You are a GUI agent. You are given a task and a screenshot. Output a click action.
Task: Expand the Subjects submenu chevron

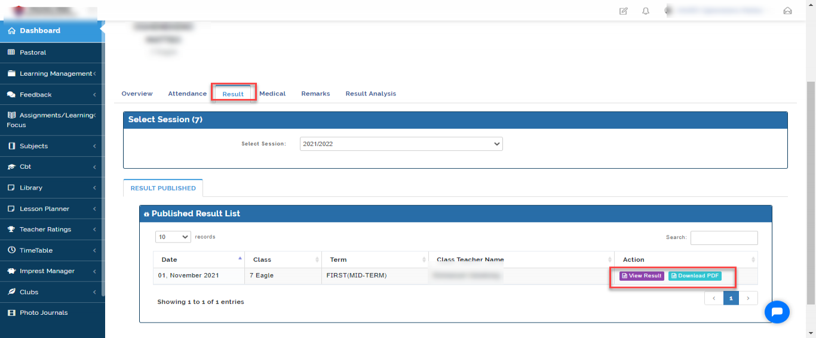pos(94,146)
